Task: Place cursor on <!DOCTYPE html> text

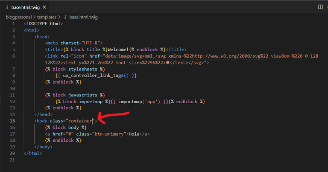Action: click(x=43, y=23)
